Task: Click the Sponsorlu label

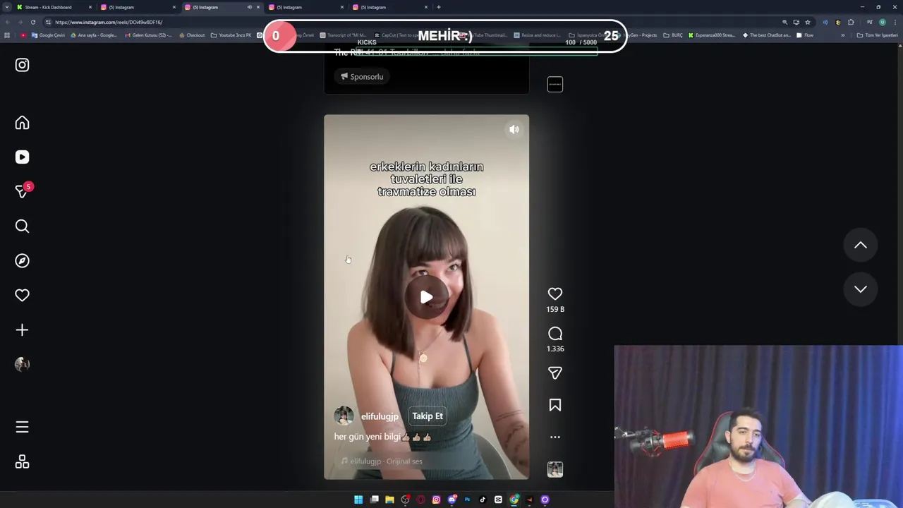Action: [x=362, y=76]
